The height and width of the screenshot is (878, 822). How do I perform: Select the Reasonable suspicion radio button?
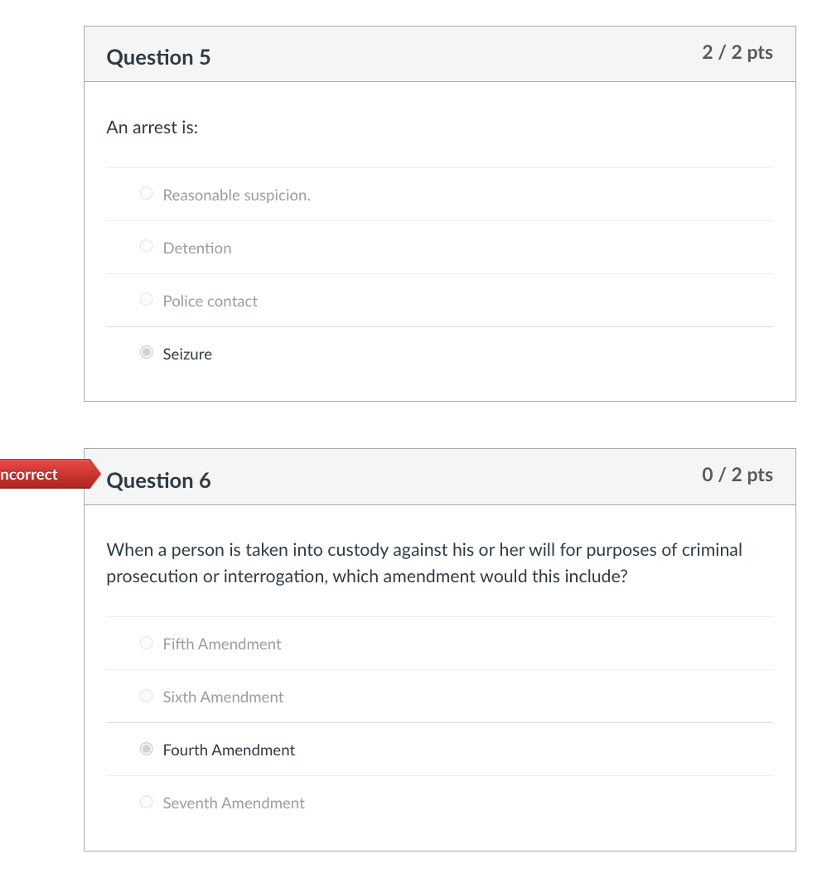[x=146, y=193]
